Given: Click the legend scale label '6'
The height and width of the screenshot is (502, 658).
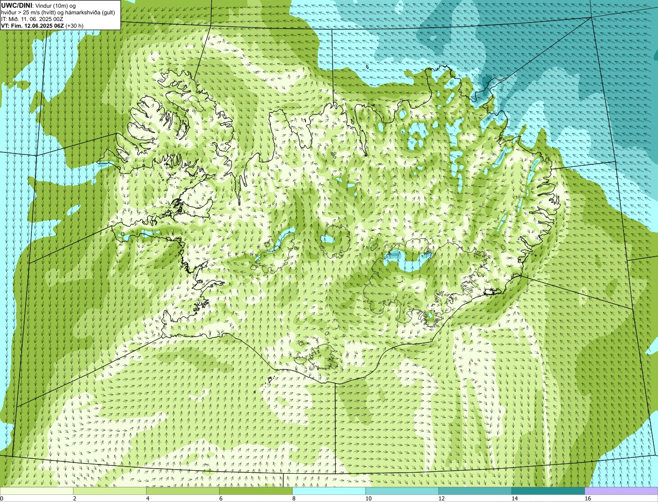Looking at the screenshot, I should coord(221,498).
